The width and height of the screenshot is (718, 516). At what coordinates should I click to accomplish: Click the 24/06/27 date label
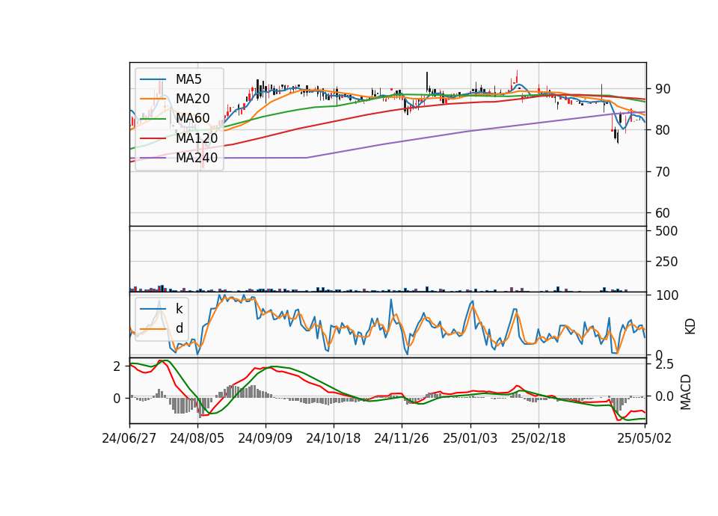pos(129,438)
